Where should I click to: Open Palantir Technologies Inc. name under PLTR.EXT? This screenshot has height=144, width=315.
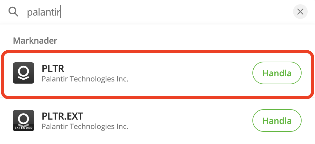[85, 126]
